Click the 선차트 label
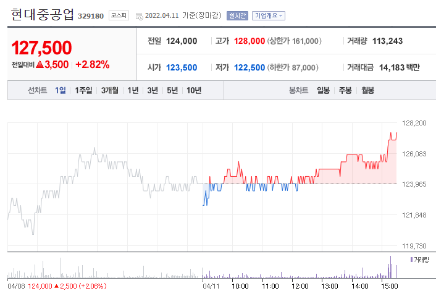The height and width of the screenshot is (296, 436). pyautogui.click(x=38, y=90)
